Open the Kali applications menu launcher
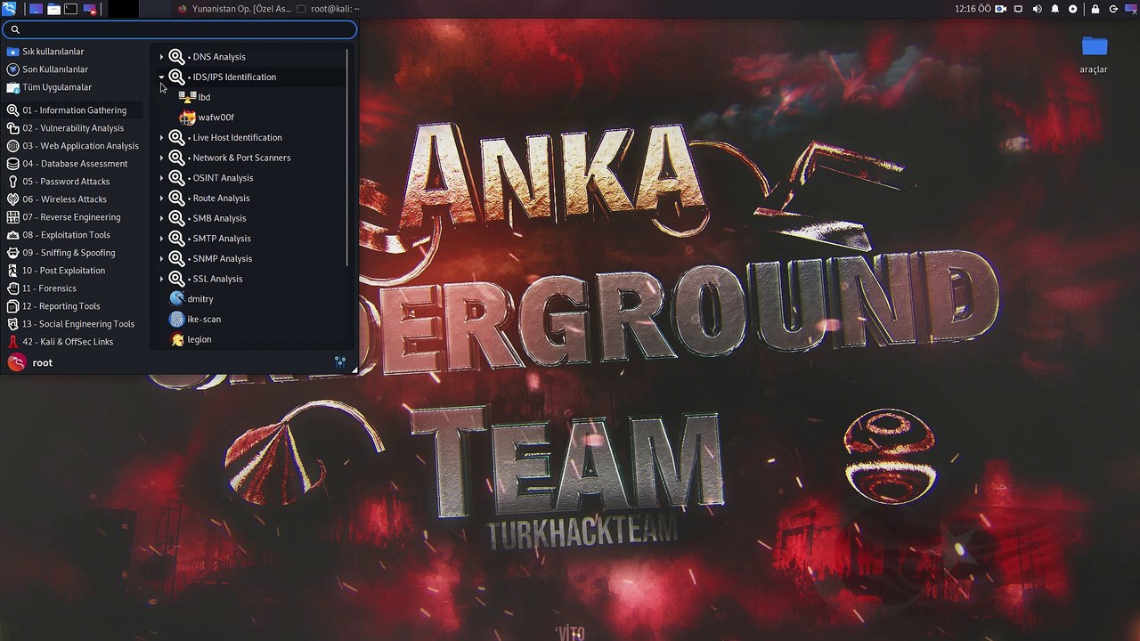The width and height of the screenshot is (1140, 641). pos(9,9)
